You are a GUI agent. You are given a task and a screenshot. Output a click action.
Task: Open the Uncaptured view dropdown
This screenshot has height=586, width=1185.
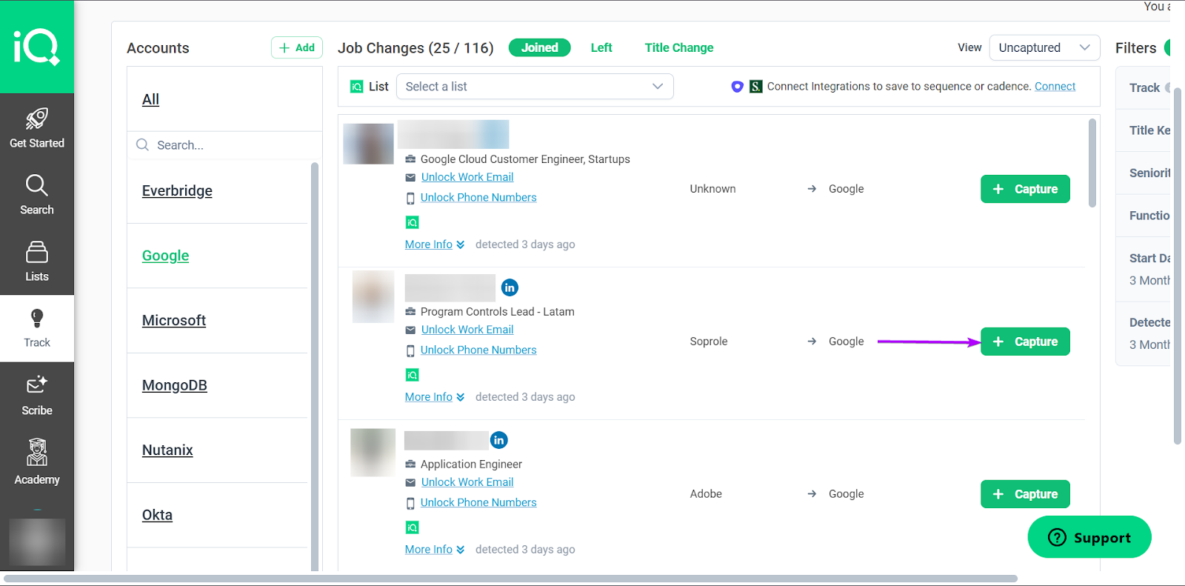click(1044, 47)
